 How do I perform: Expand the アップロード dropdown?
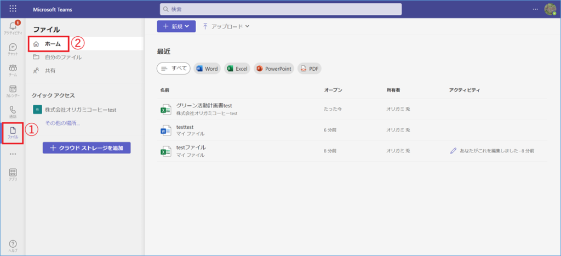tap(226, 26)
